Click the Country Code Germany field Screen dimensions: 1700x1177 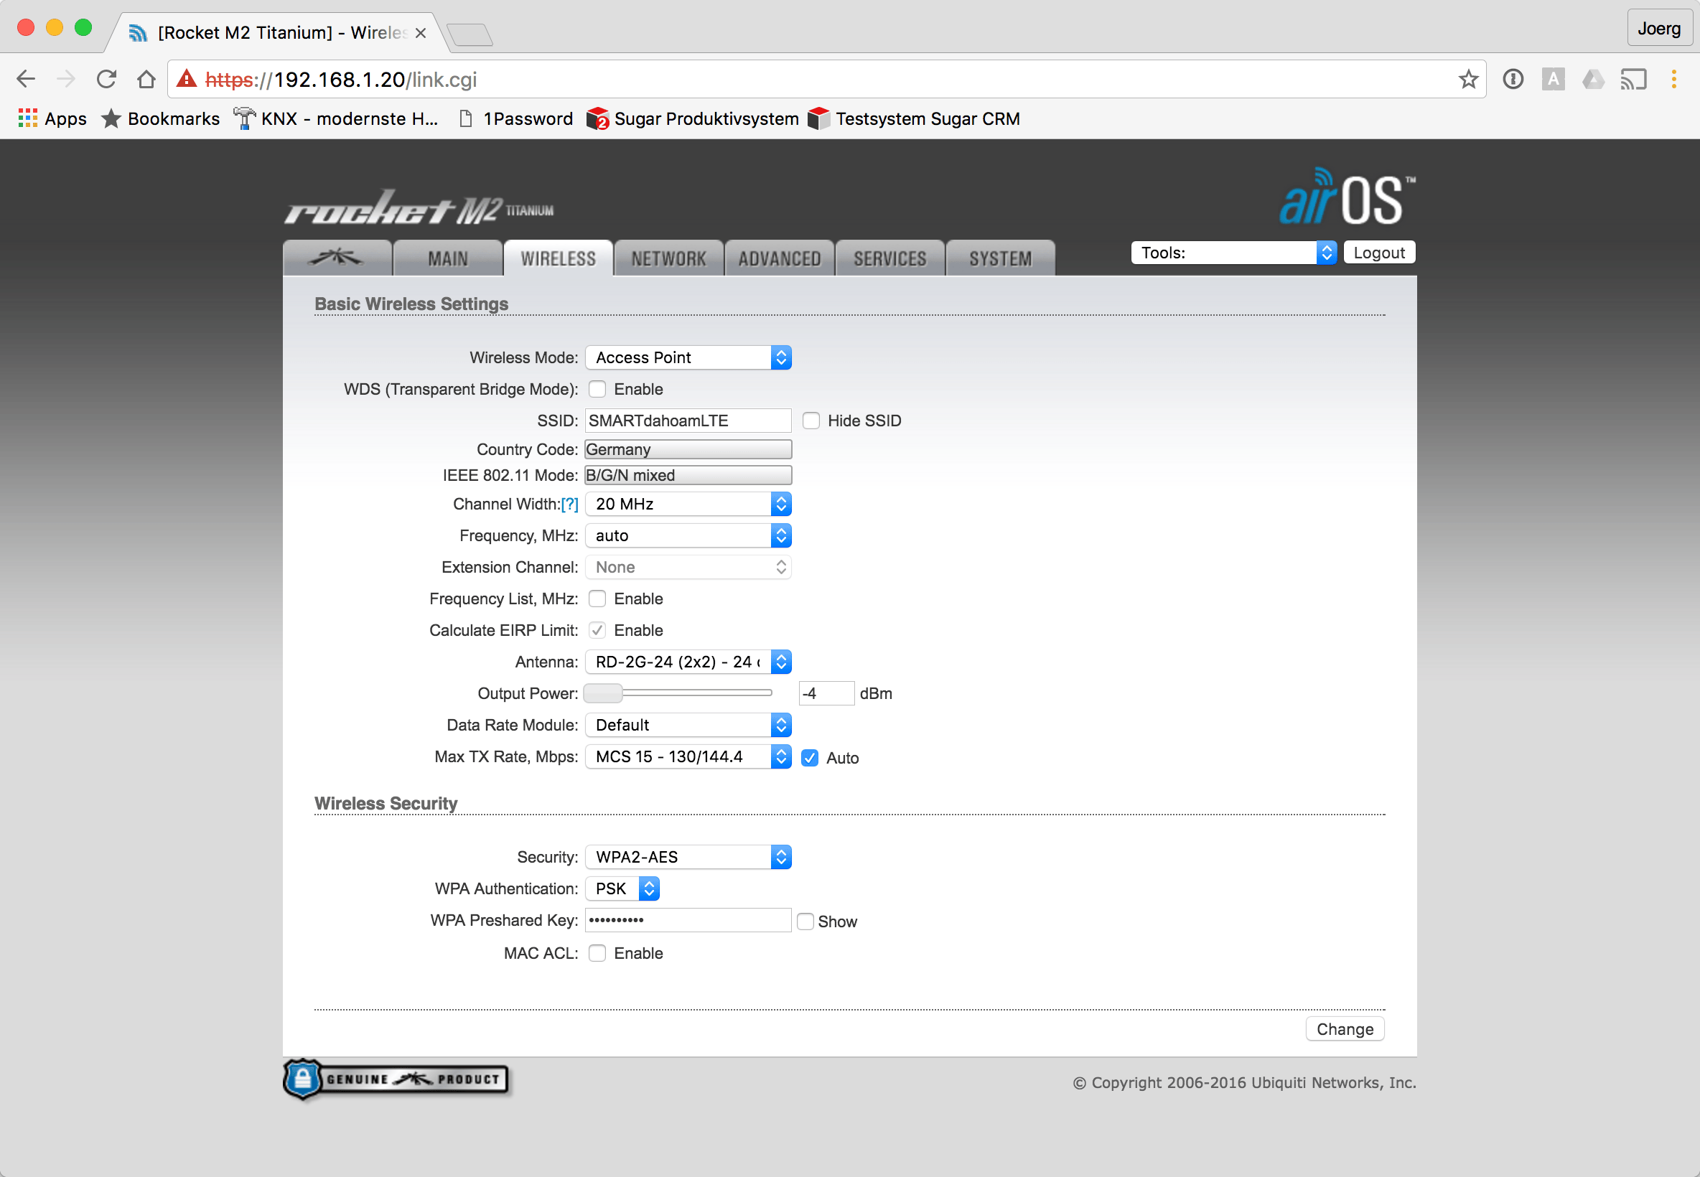click(x=688, y=449)
